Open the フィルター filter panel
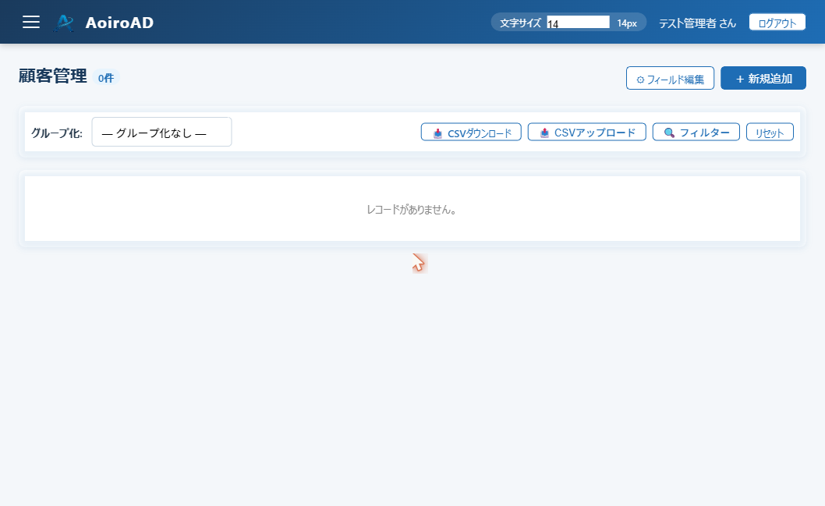 coord(696,133)
